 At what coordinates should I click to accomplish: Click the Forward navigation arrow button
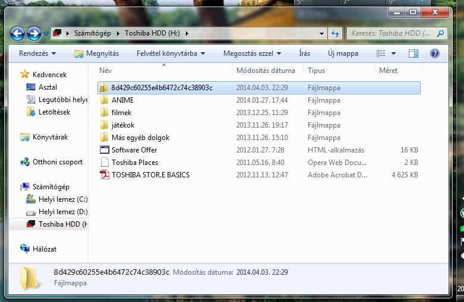[x=34, y=34]
